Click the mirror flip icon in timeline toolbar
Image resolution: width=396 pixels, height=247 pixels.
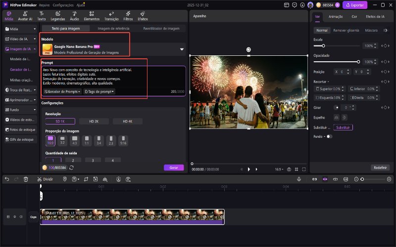pos(105,179)
